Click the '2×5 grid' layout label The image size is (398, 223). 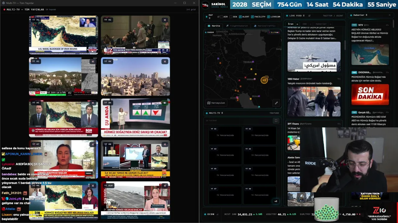click(x=191, y=10)
